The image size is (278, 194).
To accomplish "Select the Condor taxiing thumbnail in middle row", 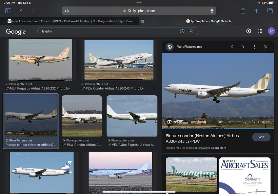I will click(x=82, y=116).
